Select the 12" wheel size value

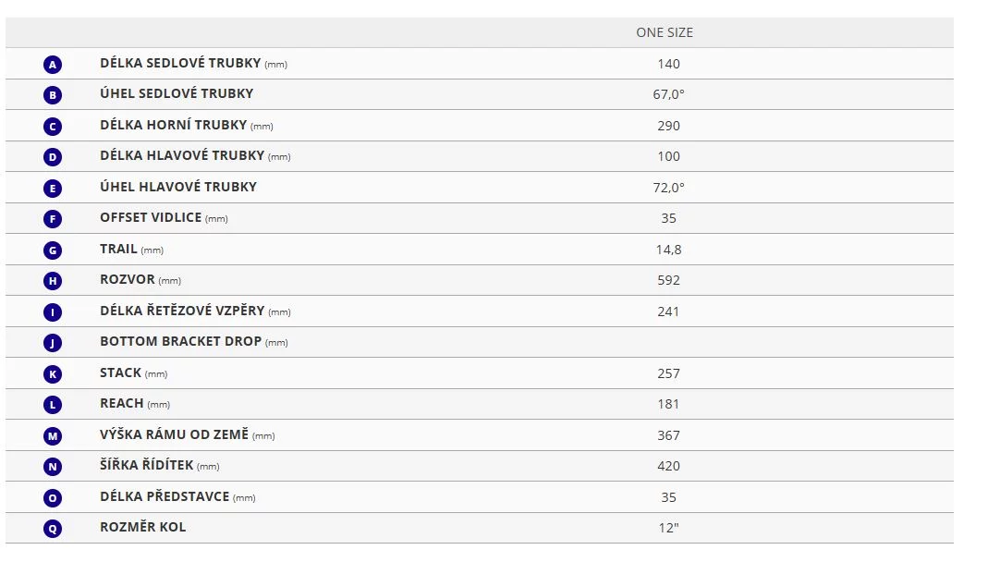668,528
